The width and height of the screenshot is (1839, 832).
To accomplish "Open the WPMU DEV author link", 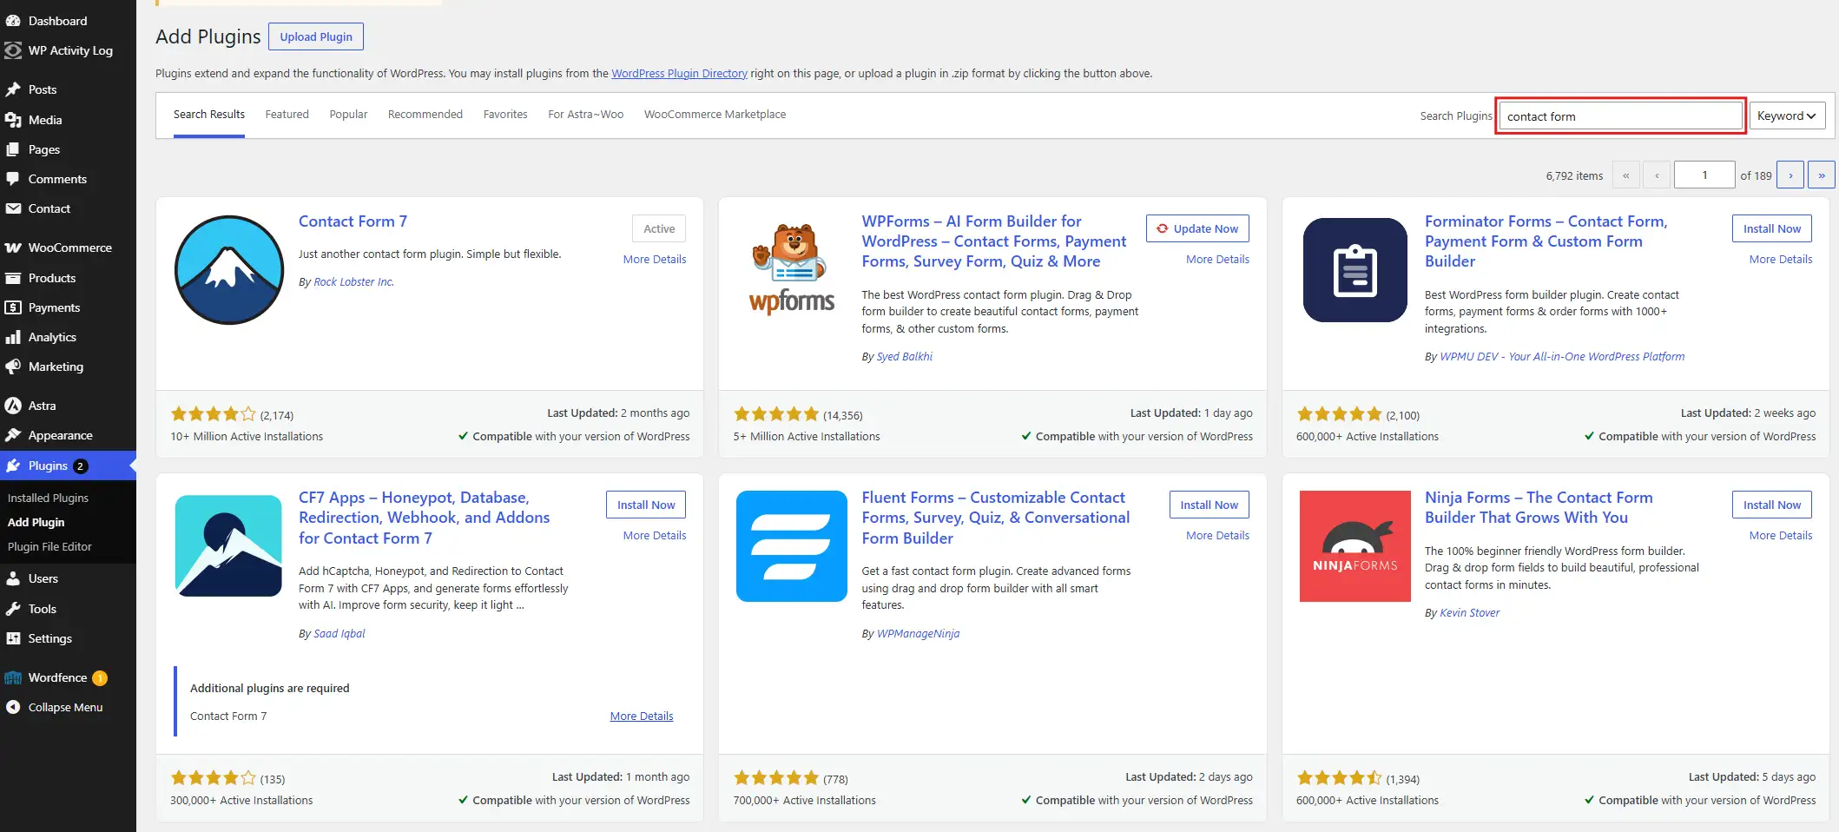I will point(1562,357).
